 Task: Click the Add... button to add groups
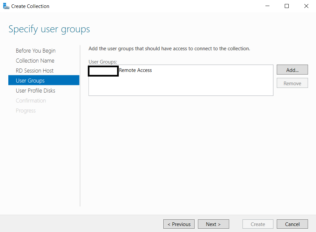(292, 70)
